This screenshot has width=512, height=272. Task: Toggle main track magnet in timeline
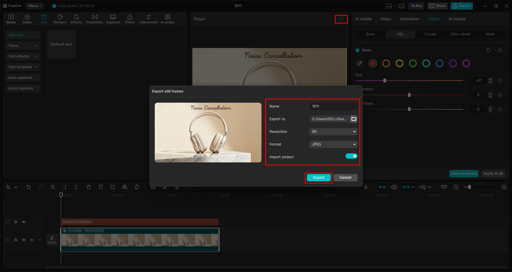coord(382,187)
